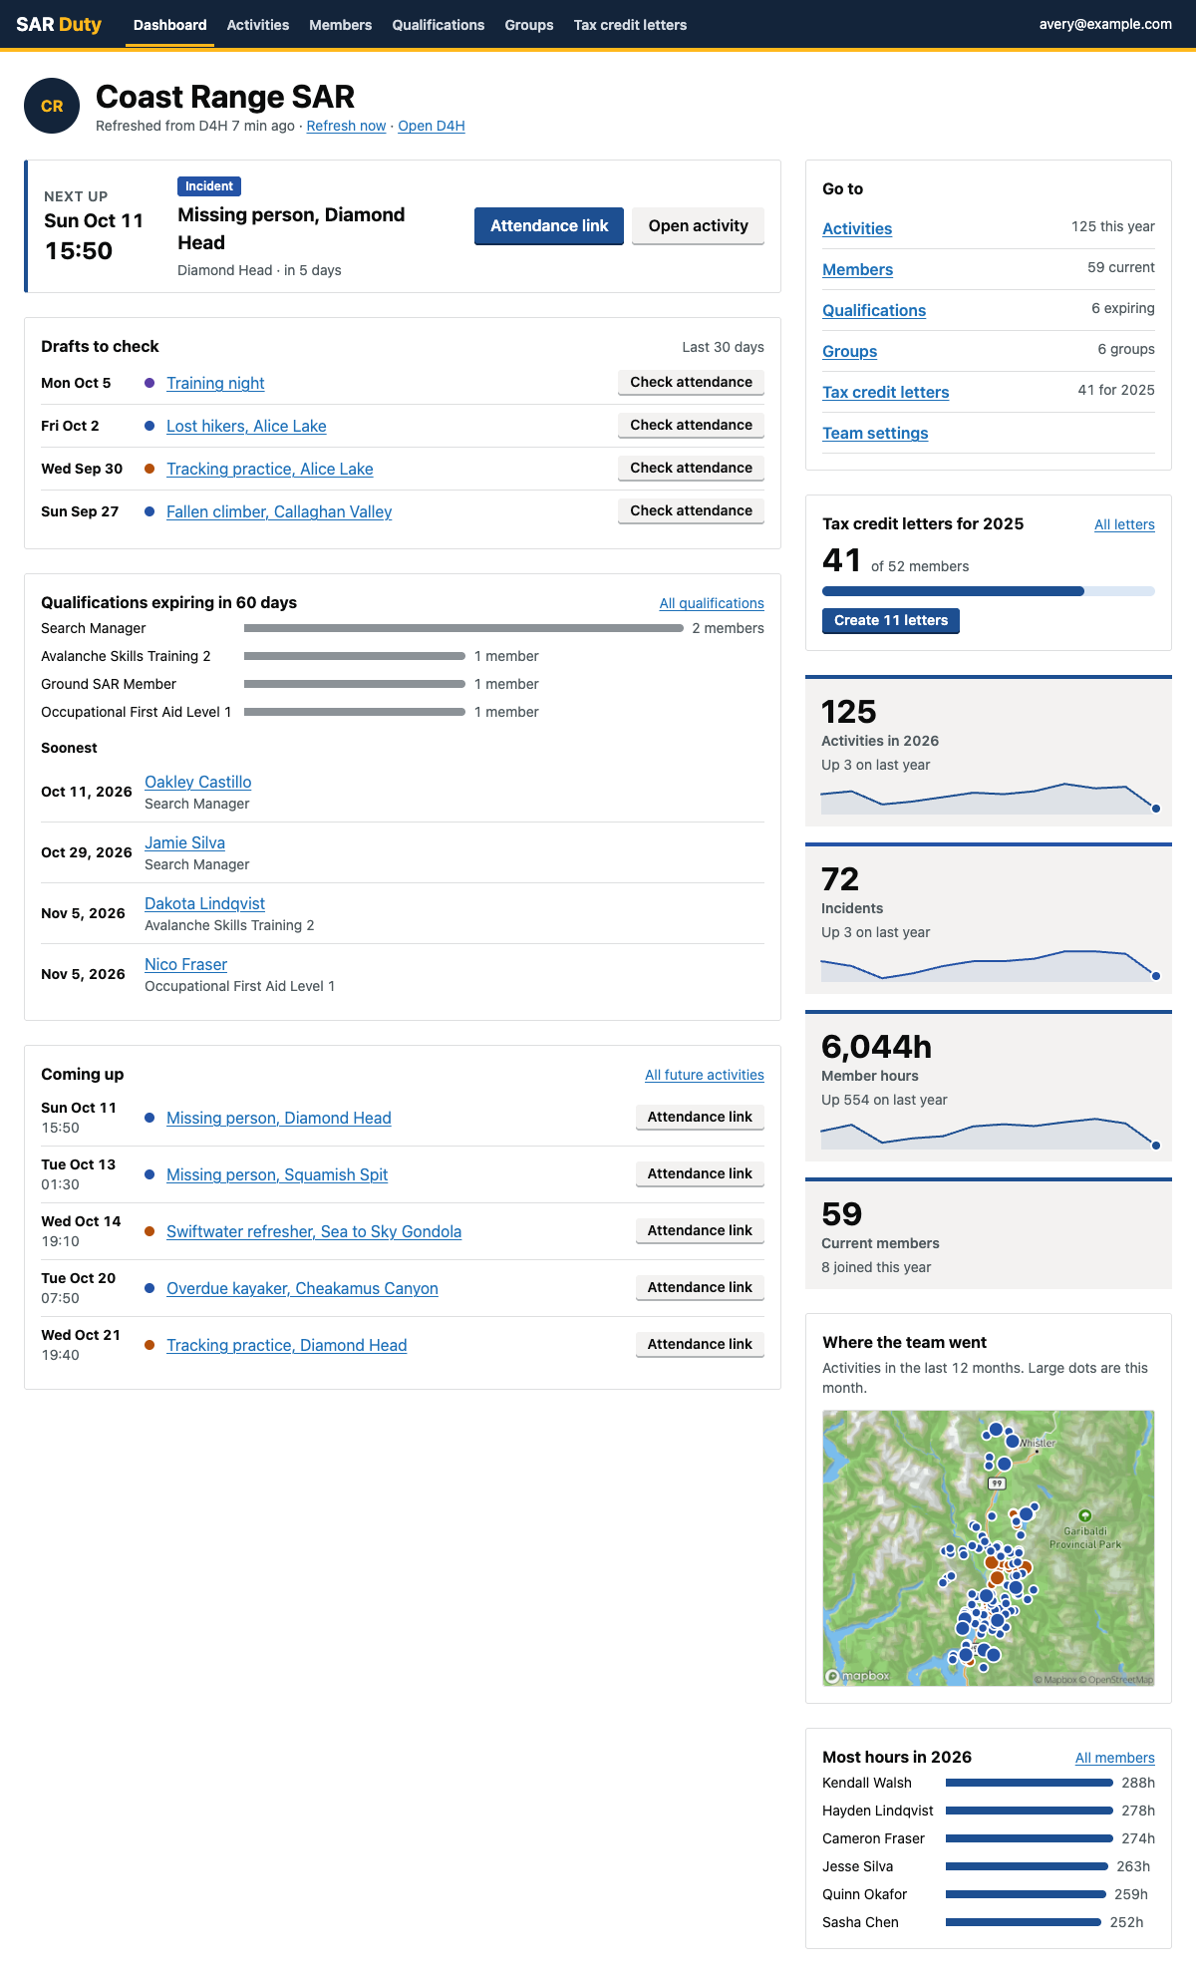This screenshot has height=1981, width=1196.
Task: Open Overdue kayaker, Cheakamus Canyon activity
Action: click(302, 1288)
